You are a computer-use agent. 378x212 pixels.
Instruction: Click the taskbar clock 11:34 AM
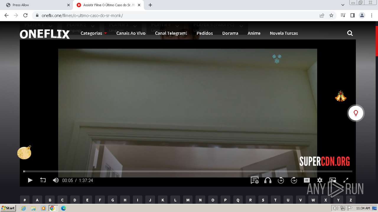pyautogui.click(x=363, y=208)
